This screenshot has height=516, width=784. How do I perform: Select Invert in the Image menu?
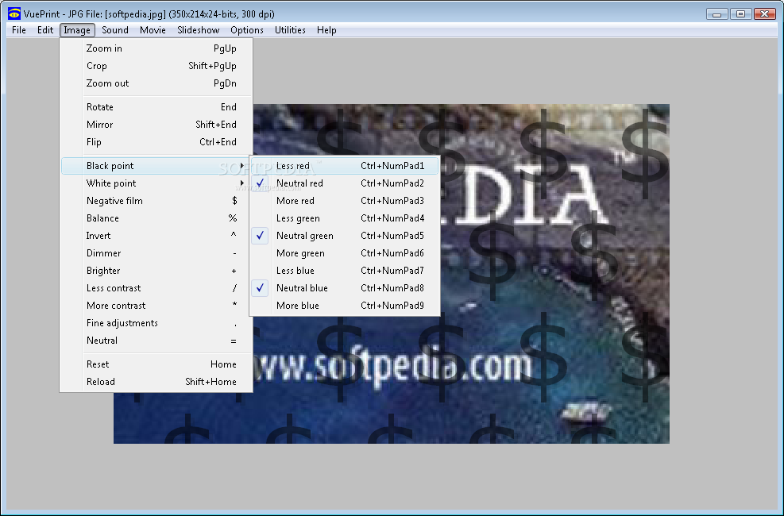point(156,236)
